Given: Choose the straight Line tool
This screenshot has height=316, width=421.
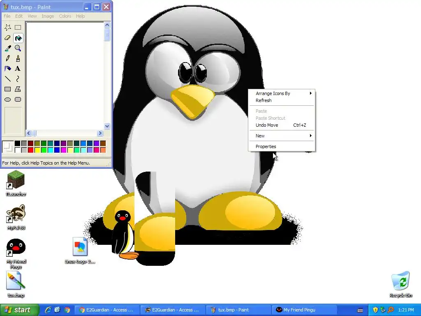Looking at the screenshot, I should (8, 79).
